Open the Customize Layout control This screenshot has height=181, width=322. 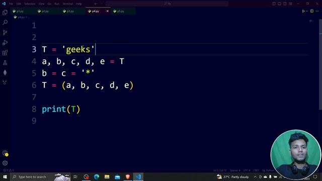pyautogui.click(x=290, y=4)
